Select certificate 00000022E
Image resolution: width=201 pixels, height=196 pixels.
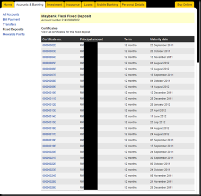pyautogui.click(x=49, y=164)
